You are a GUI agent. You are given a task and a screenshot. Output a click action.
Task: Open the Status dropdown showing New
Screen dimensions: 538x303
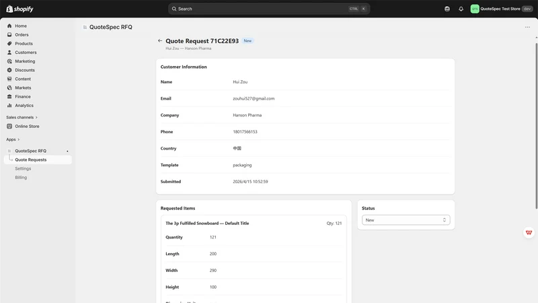point(406,220)
